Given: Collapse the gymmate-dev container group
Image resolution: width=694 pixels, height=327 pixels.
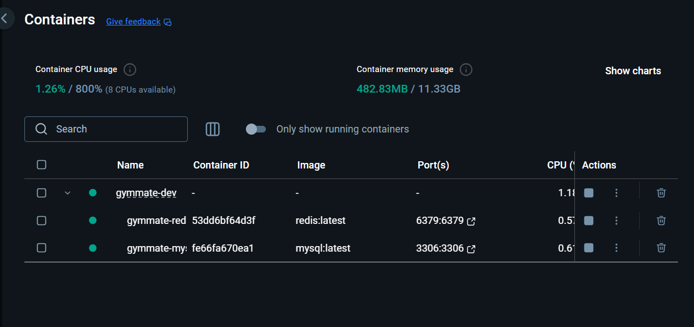Looking at the screenshot, I should [68, 193].
